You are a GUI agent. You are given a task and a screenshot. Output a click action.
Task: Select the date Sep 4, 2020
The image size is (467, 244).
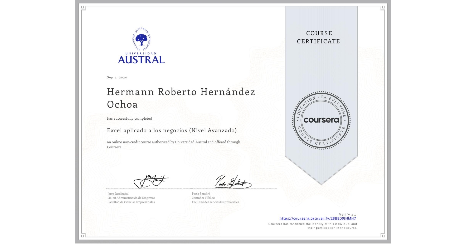pos(117,77)
